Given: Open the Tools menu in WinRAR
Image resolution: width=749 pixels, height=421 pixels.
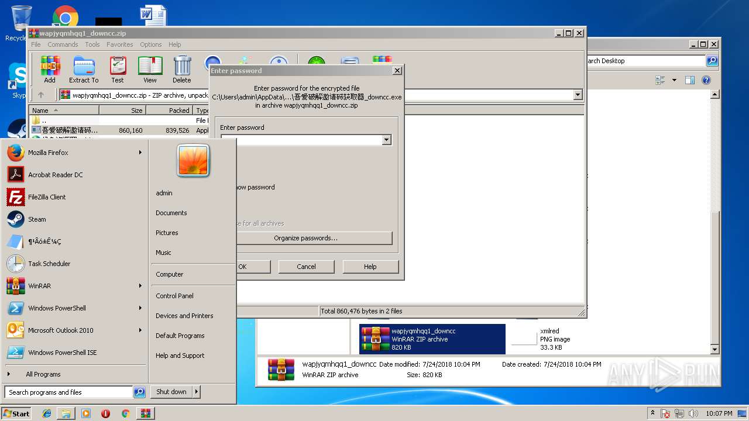Looking at the screenshot, I should tap(92, 44).
